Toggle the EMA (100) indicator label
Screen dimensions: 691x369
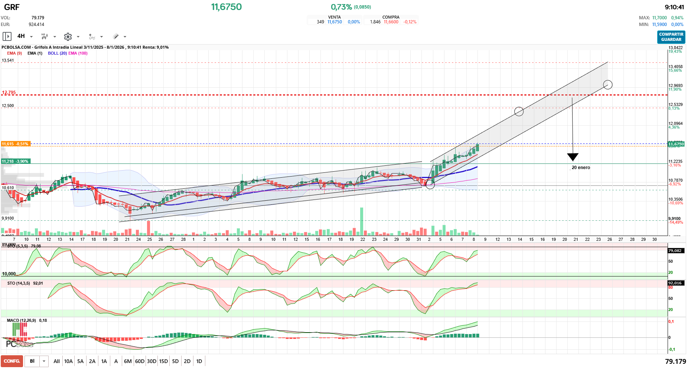pos(78,53)
